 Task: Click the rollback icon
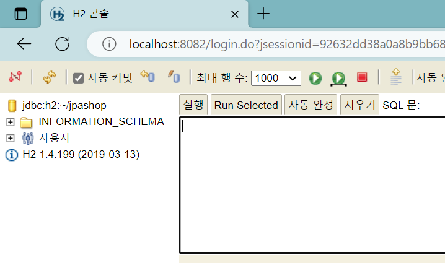coord(148,76)
